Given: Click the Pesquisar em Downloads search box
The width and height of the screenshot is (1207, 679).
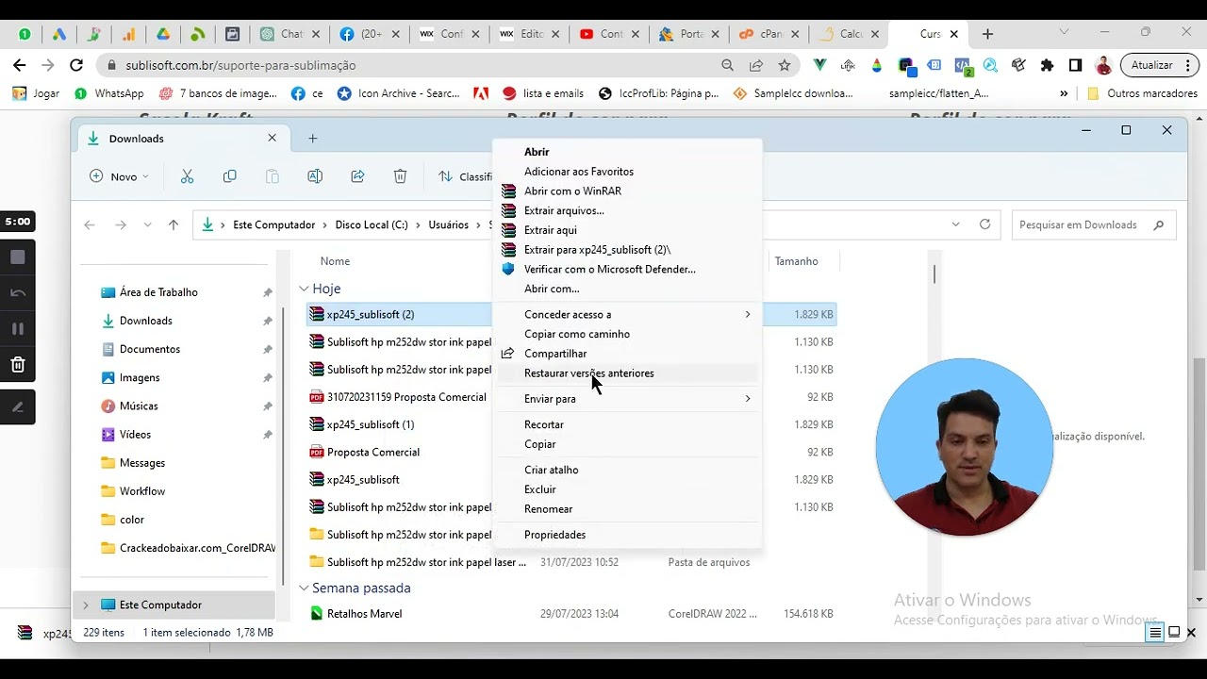Looking at the screenshot, I should (1093, 224).
